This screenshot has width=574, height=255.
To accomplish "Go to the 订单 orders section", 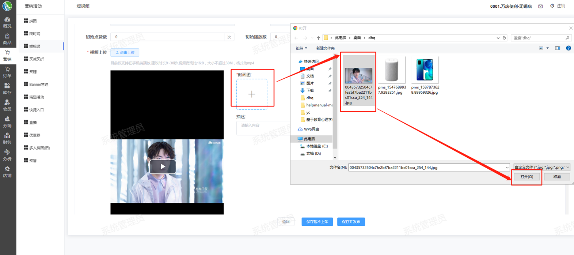I will click(x=7, y=72).
